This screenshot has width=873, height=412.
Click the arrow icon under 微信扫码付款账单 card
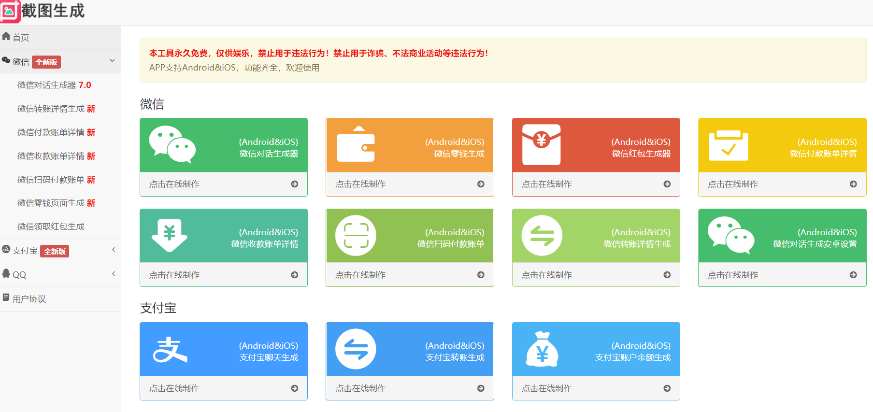481,275
